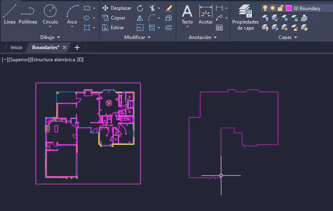Viewport: 333px width, 211px height.
Task: Click the mirror (simetría) tool
Action: 140,18
